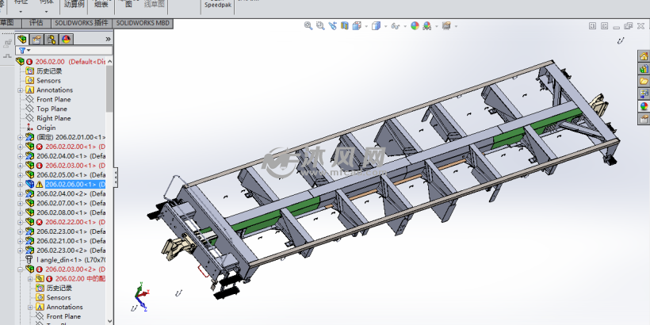The image size is (650, 325).
Task: Click the Sensors folder icon below 206.02.00
Action: tap(29, 80)
